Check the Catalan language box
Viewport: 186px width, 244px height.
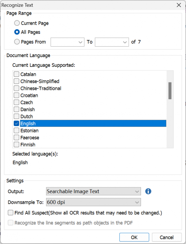tap(16, 74)
